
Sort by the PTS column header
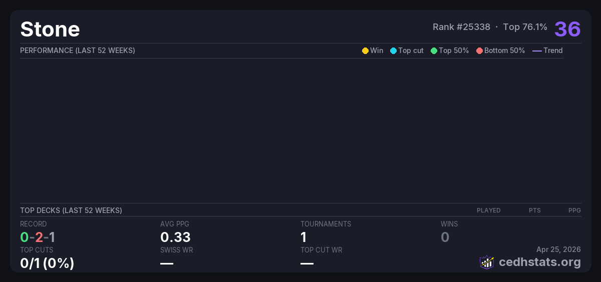click(x=534, y=210)
